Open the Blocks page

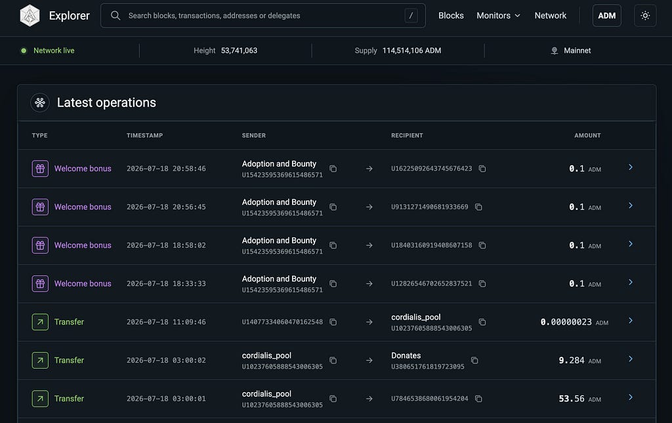[451, 16]
